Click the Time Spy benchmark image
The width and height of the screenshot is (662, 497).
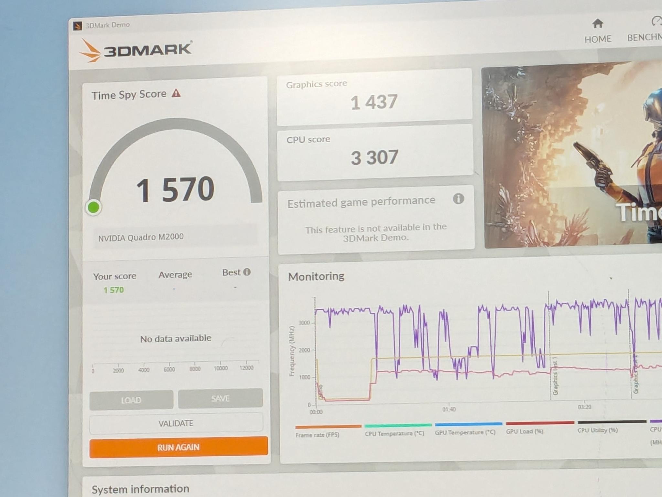(x=572, y=155)
